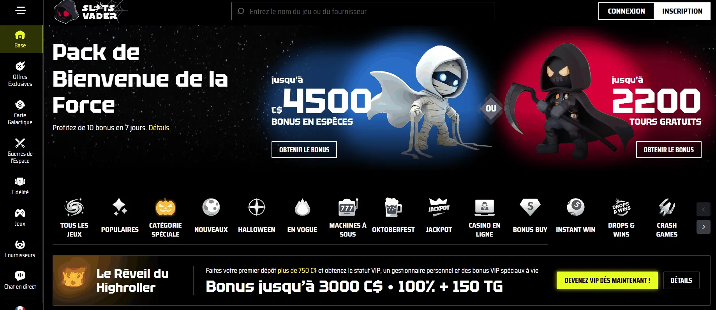
Task: Open the hamburger menu
Action: click(21, 10)
